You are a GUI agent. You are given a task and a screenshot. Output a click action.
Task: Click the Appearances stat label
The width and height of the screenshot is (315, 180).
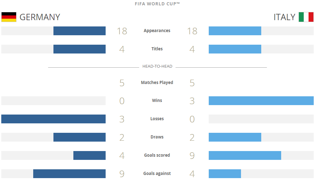click(157, 31)
